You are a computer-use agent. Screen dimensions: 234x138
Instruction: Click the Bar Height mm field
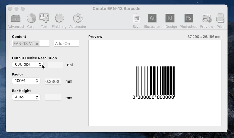click(x=53, y=98)
